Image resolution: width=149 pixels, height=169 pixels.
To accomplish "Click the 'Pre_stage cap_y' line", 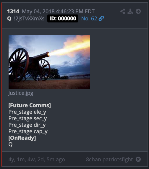I will tap(28, 131).
